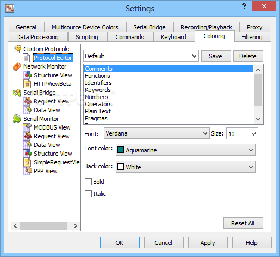
Task: Select Plain Text in the element list
Action: tap(169, 111)
